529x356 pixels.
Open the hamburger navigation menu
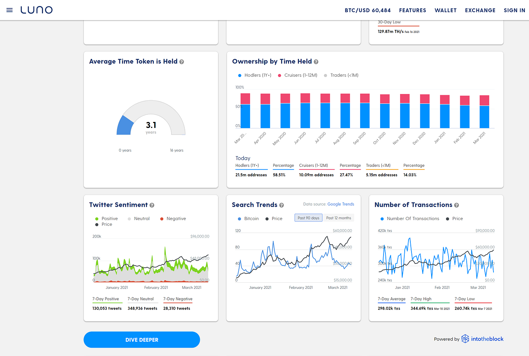coord(9,10)
